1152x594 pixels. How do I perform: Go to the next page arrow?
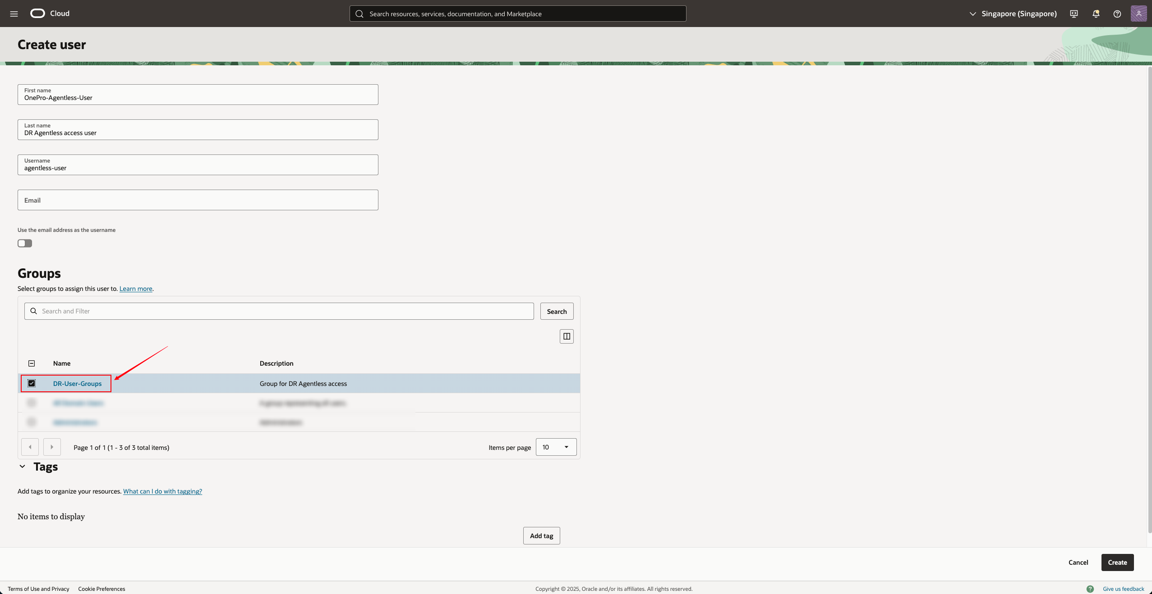point(52,447)
